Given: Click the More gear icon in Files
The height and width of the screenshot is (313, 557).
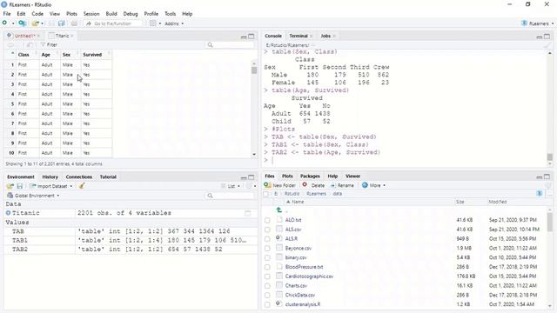Looking at the screenshot, I should pyautogui.click(x=365, y=185).
